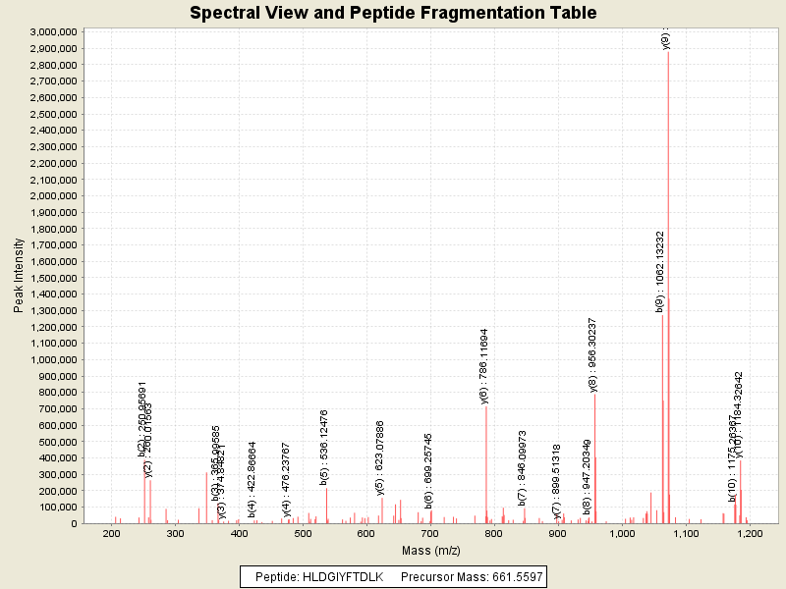Click the 3,000,000 tick on the intensity axis
The image size is (786, 589).
51,32
